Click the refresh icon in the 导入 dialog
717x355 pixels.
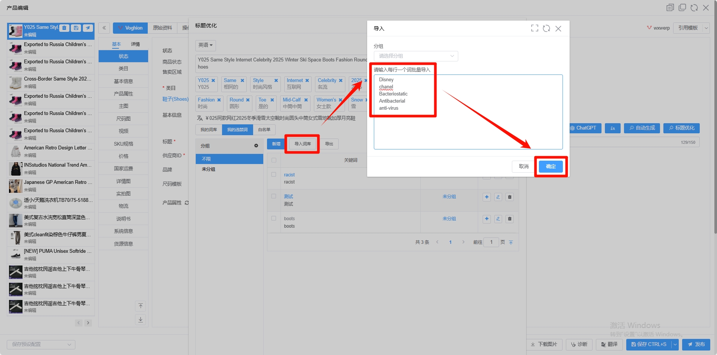(x=546, y=28)
